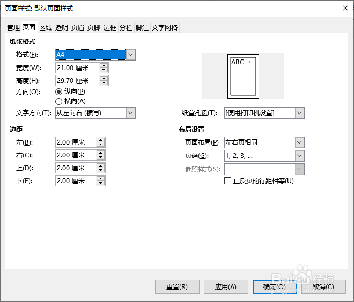The image size is (354, 302).
Task: Close the 页面样式 dialog window
Action: pyautogui.click(x=345, y=8)
